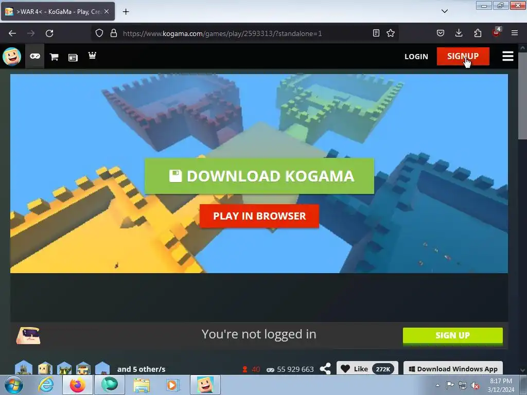Open the Windows Start menu
This screenshot has height=395, width=527.
pyautogui.click(x=14, y=385)
